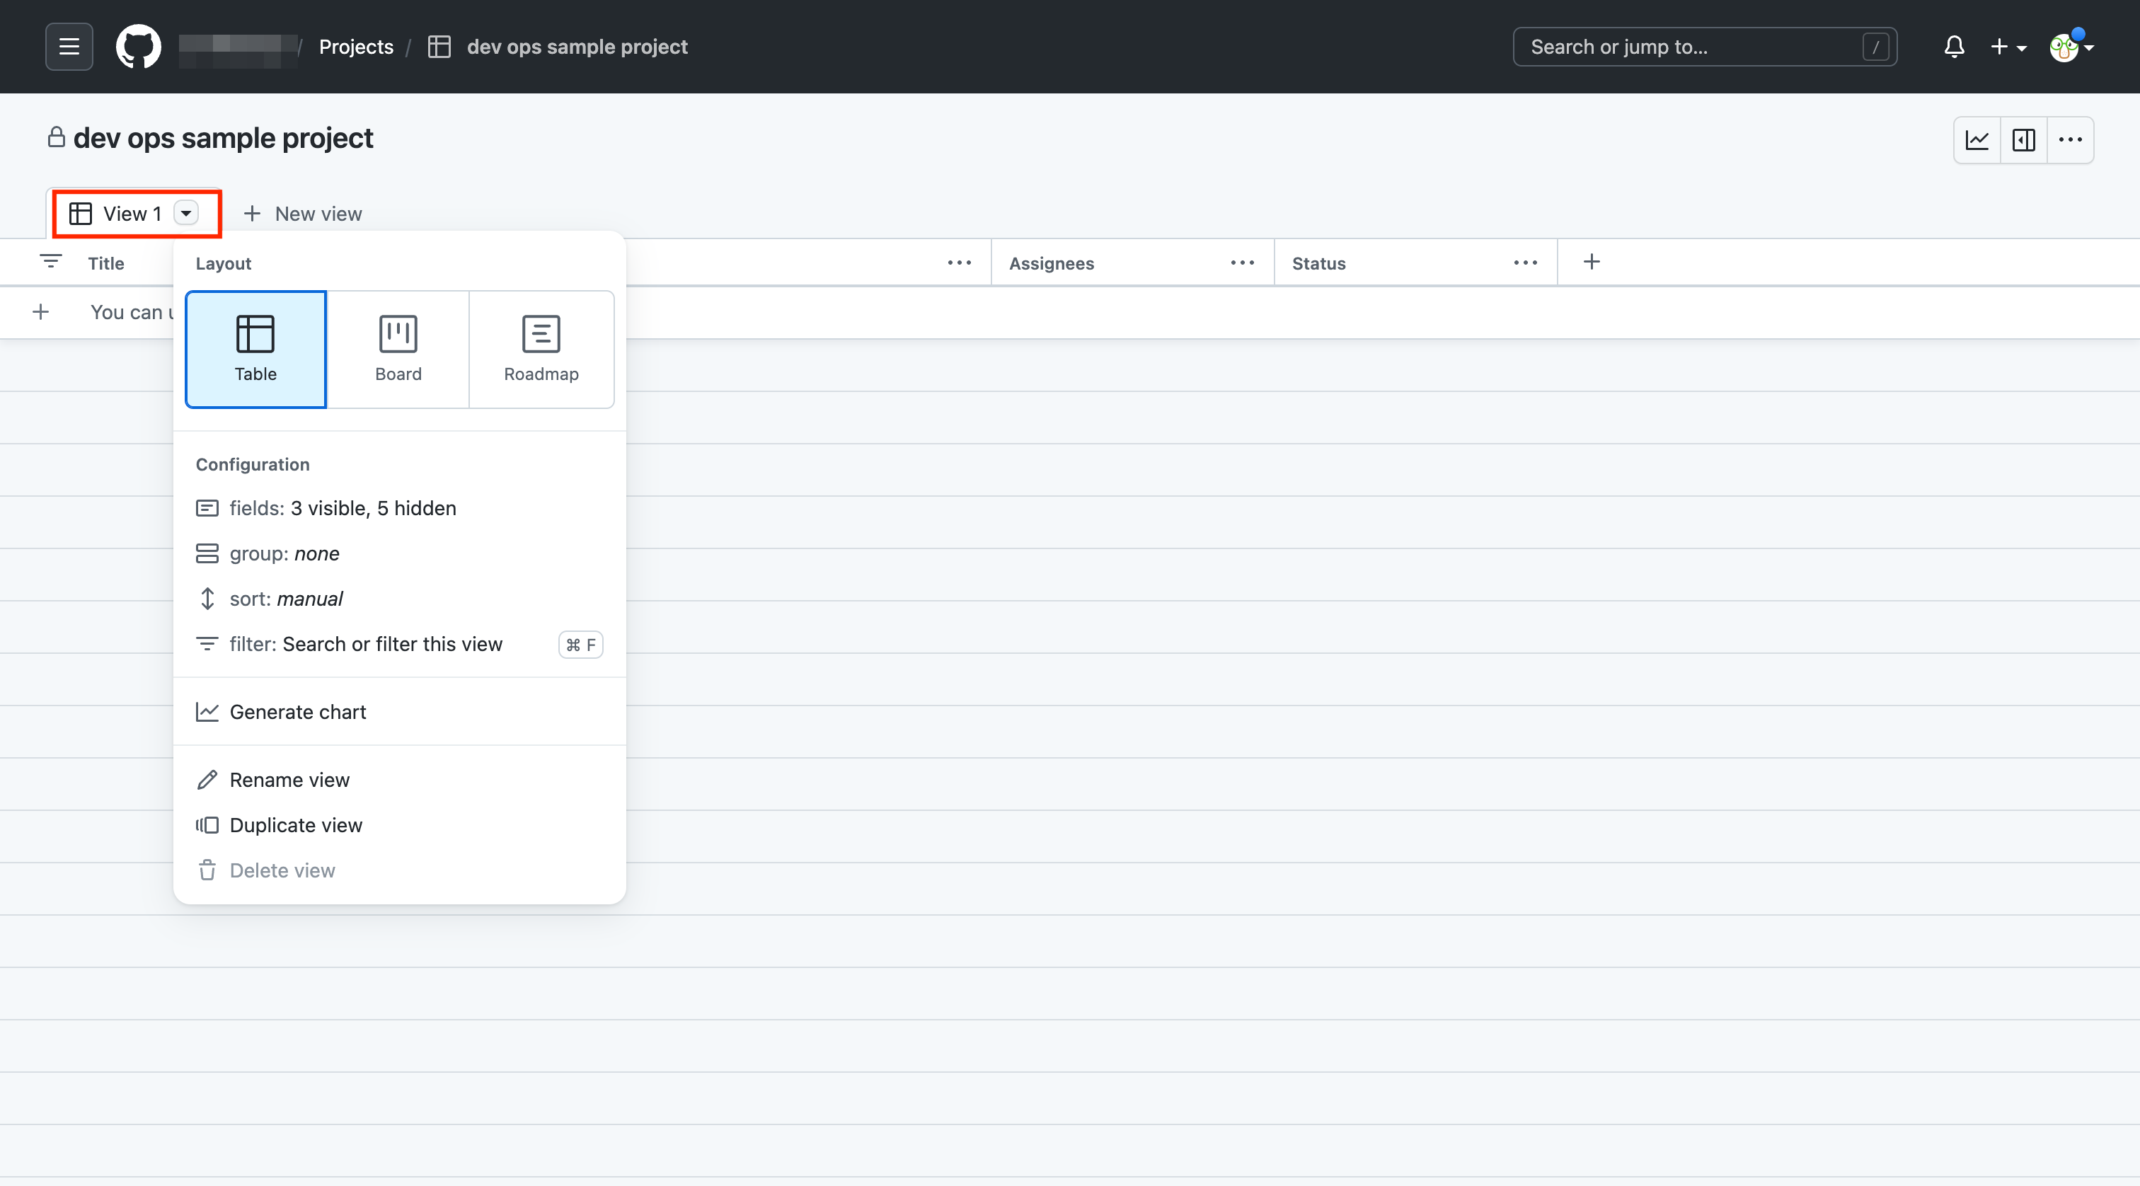Open project three-dot options menu
Viewport: 2140px width, 1186px height.
click(2070, 139)
